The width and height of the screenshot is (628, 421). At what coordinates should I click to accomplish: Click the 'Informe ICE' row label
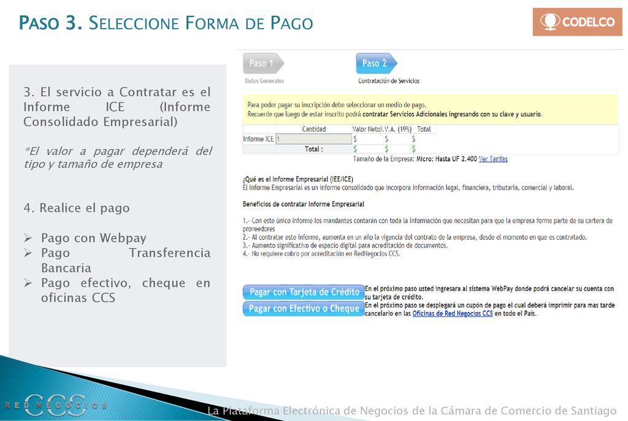258,139
